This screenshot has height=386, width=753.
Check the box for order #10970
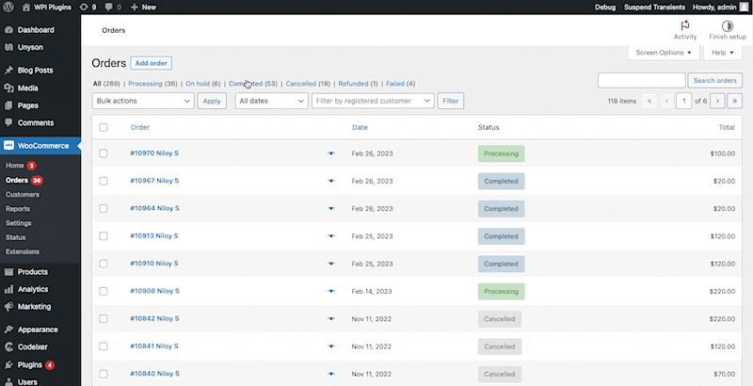[104, 153]
